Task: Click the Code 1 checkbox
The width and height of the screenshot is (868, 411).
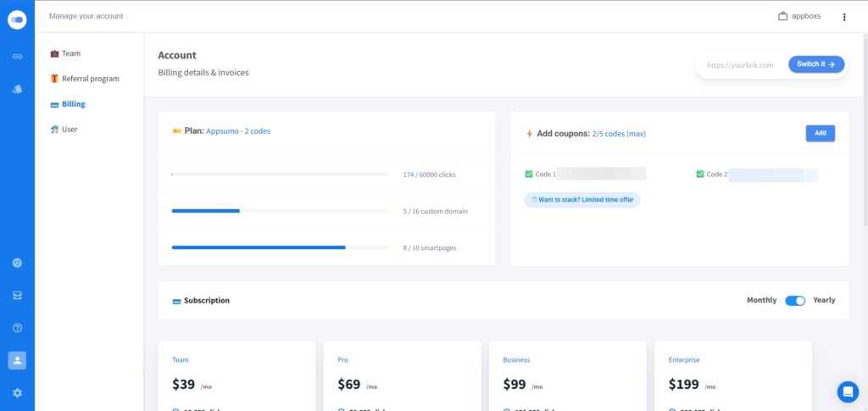Action: click(x=530, y=175)
